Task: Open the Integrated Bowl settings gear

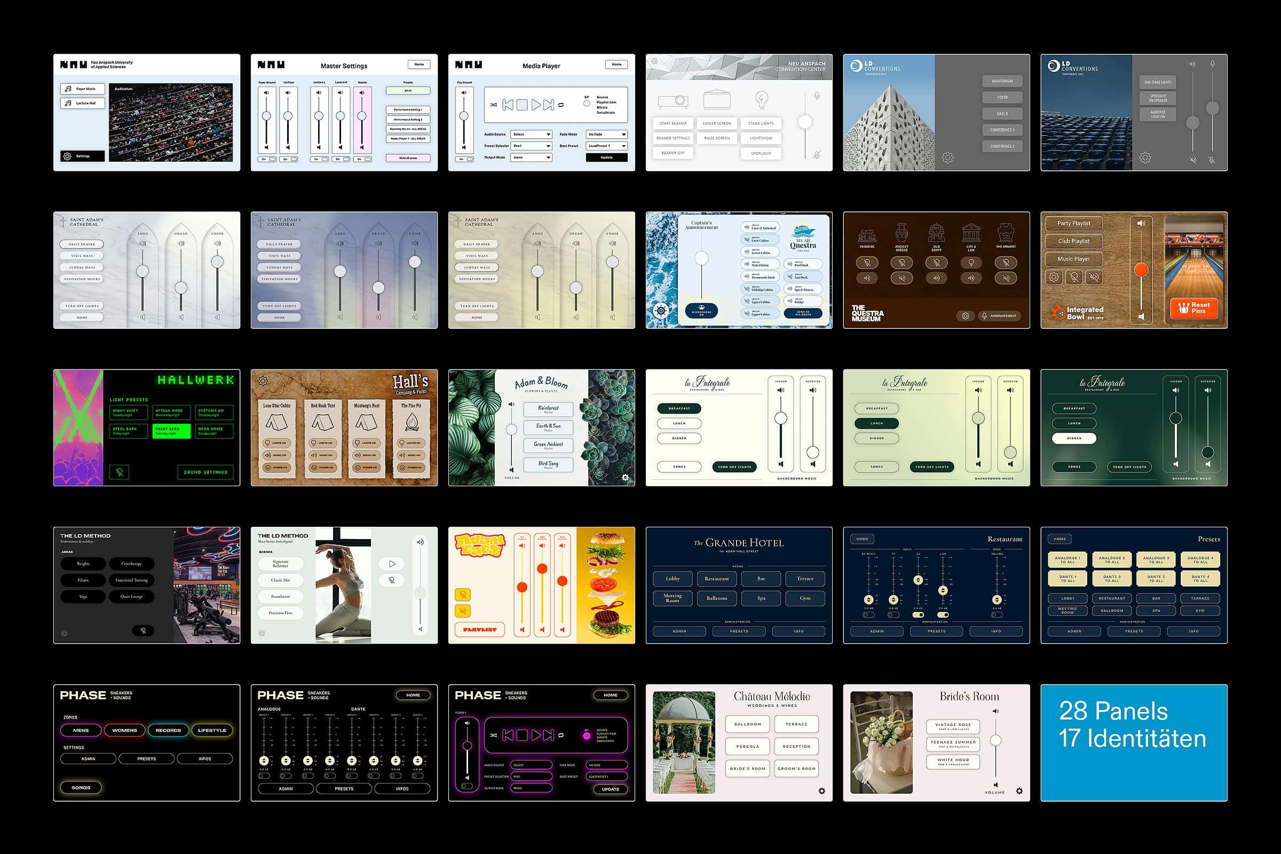Action: pyautogui.click(x=1054, y=276)
